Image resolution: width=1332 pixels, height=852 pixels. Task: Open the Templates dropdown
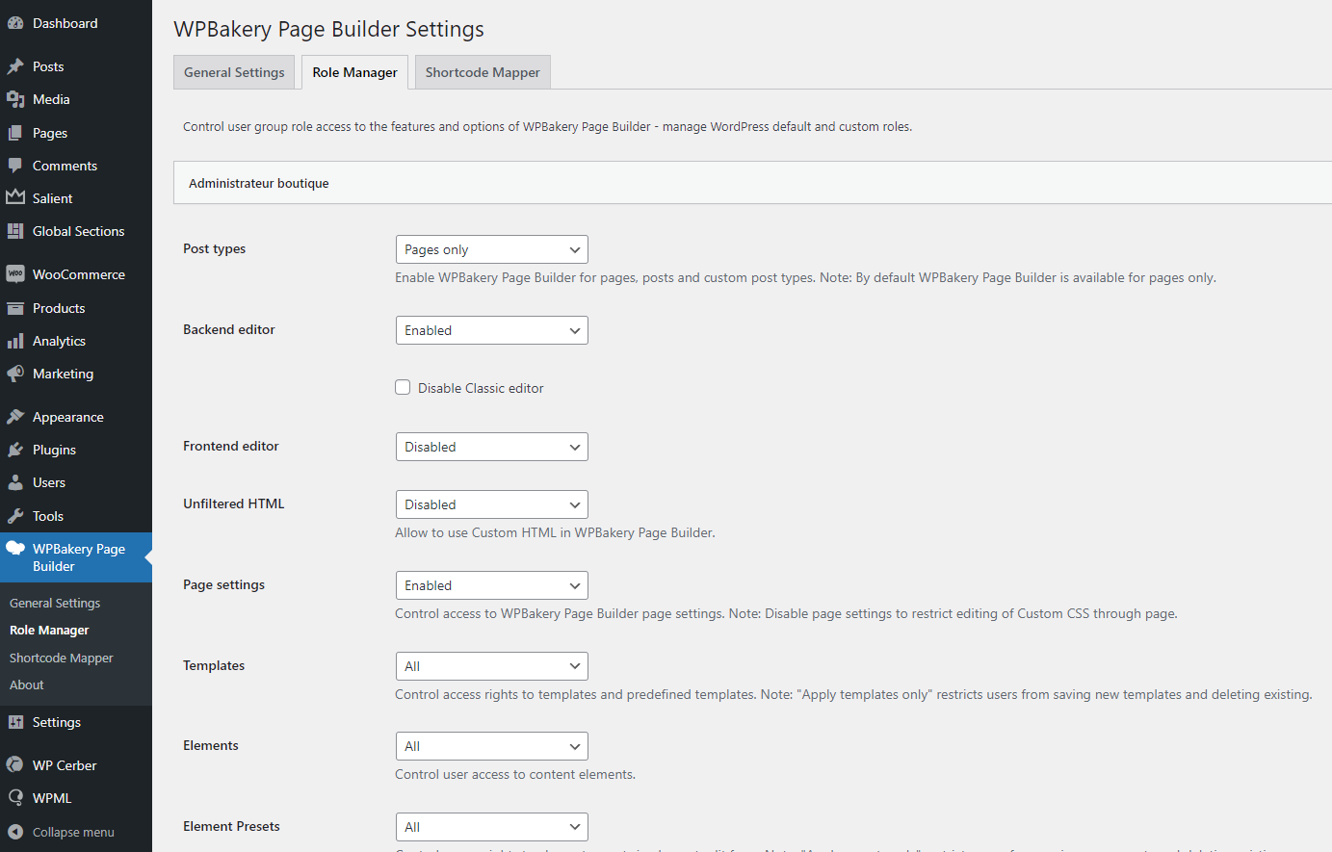pyautogui.click(x=491, y=666)
